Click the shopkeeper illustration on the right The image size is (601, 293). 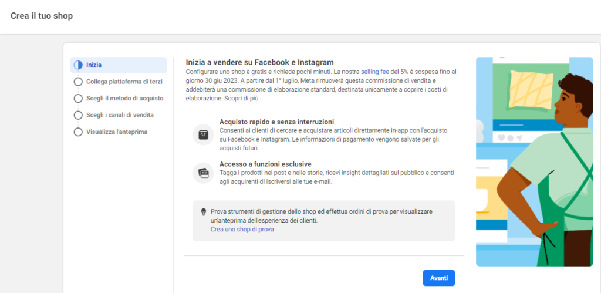(534, 161)
